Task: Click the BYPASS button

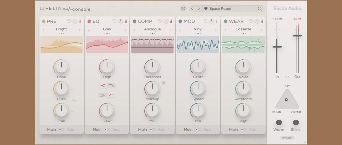Action: (287, 138)
